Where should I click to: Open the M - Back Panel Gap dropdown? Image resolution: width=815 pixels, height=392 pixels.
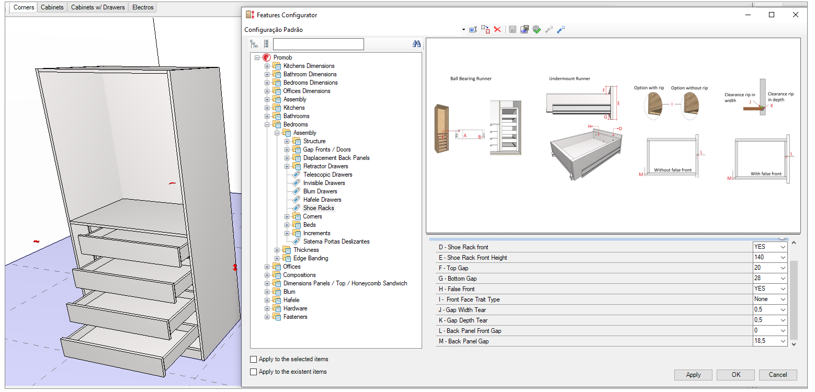click(783, 341)
